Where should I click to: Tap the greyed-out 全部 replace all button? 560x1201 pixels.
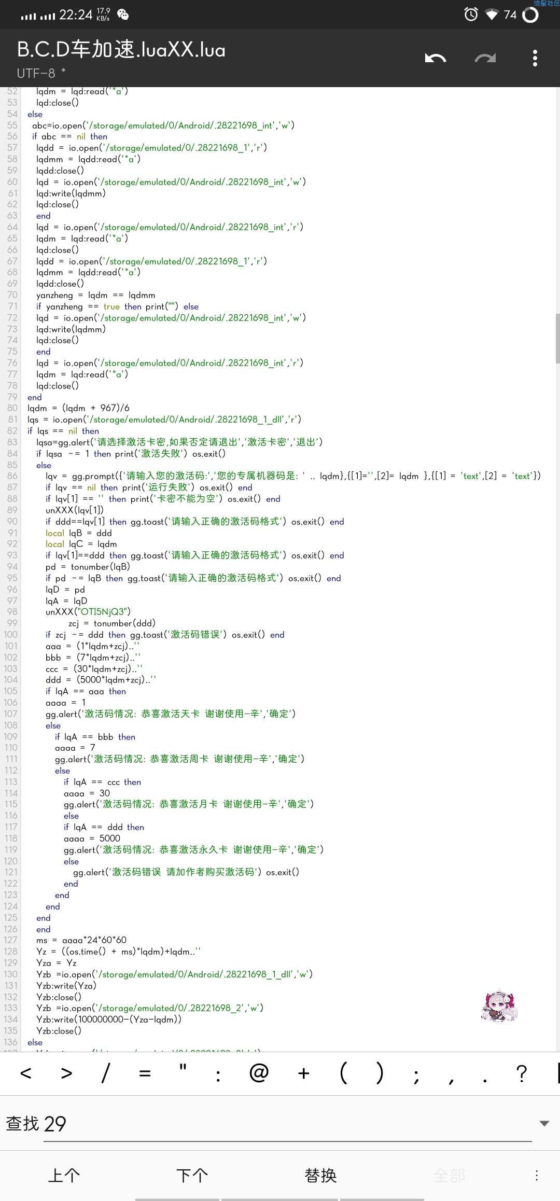point(449,1176)
